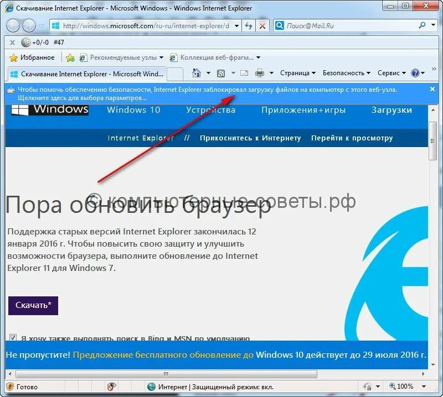Click the 100% zoom level button
This screenshot has width=443, height=397.
pos(401,386)
